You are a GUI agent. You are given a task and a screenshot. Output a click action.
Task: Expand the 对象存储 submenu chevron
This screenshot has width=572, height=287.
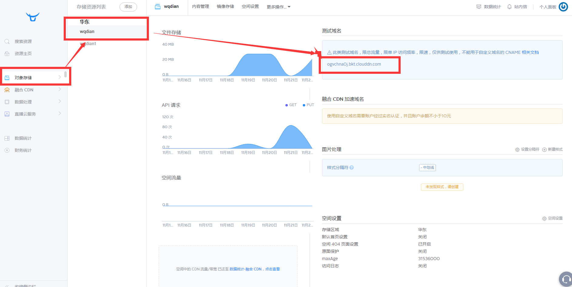[60, 77]
